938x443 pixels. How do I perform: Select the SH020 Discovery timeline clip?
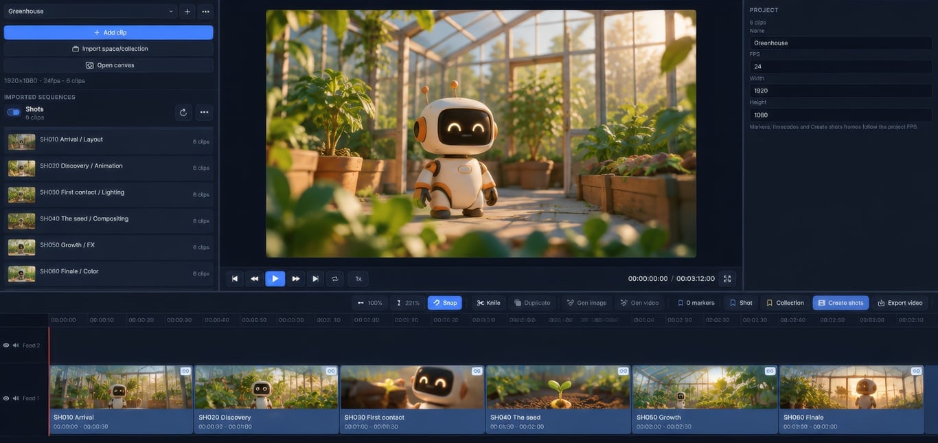(266, 400)
